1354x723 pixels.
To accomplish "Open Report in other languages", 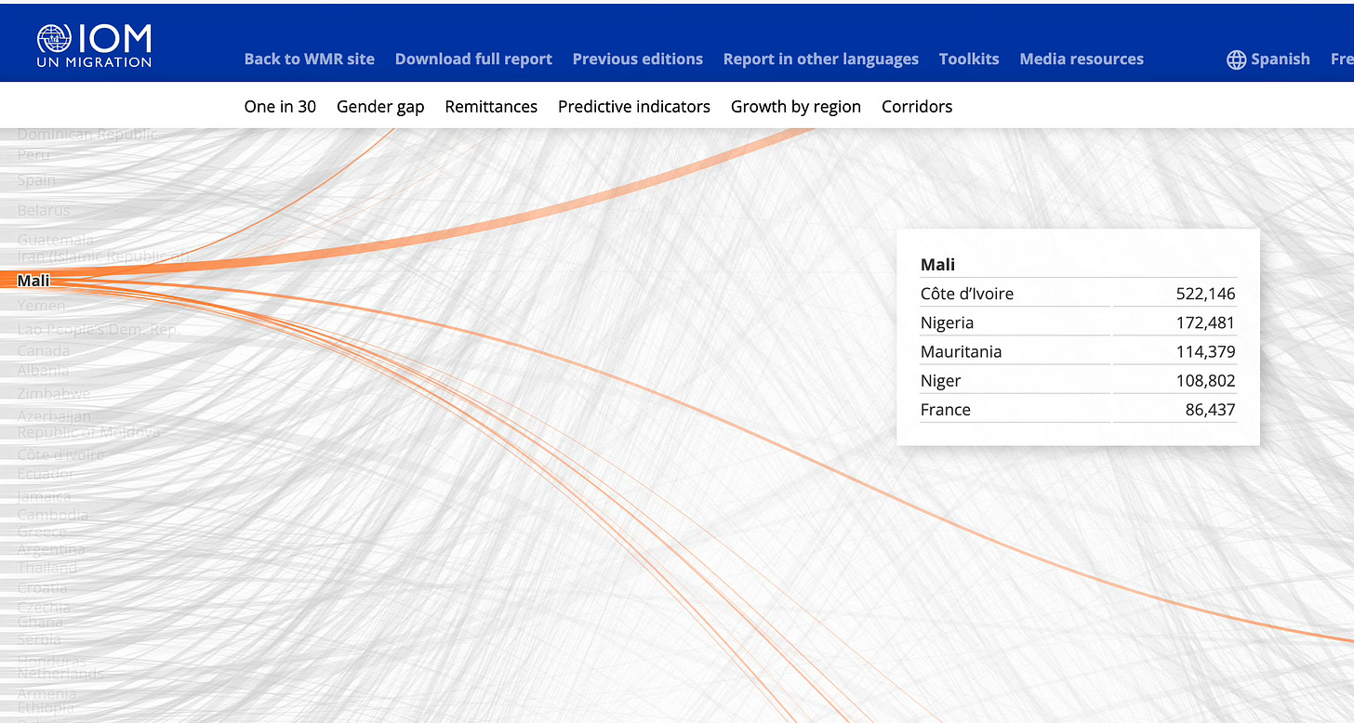I will 820,59.
